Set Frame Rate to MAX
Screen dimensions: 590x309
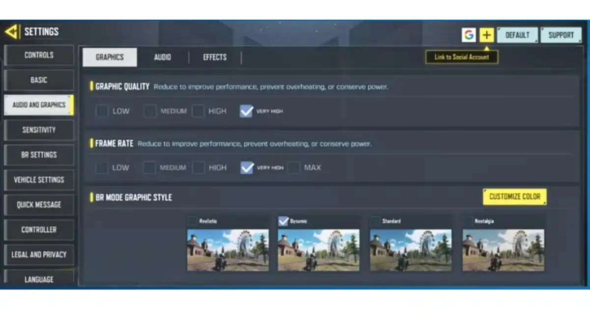coord(294,168)
